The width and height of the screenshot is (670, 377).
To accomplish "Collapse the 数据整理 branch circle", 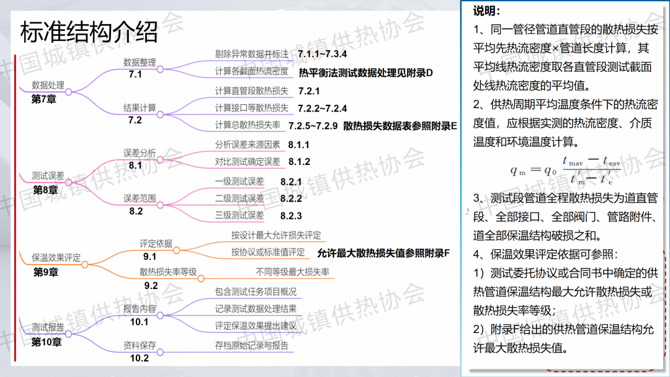I will tap(160, 68).
